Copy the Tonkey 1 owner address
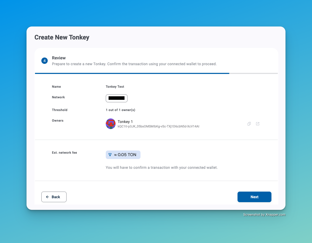The height and width of the screenshot is (243, 312). pyautogui.click(x=249, y=124)
